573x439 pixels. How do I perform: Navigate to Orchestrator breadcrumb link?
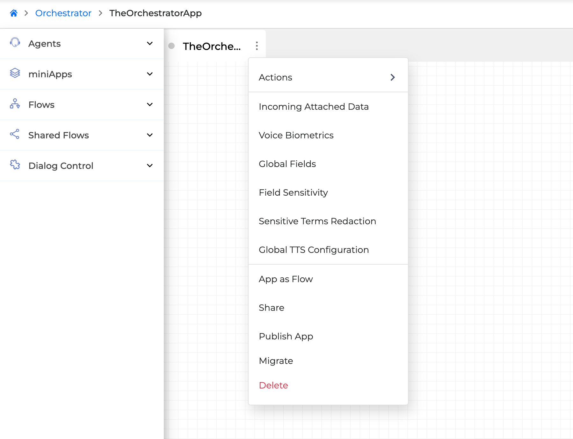(x=63, y=13)
